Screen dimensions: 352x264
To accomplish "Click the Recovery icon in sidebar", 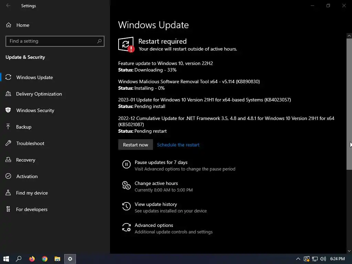I will (8, 160).
